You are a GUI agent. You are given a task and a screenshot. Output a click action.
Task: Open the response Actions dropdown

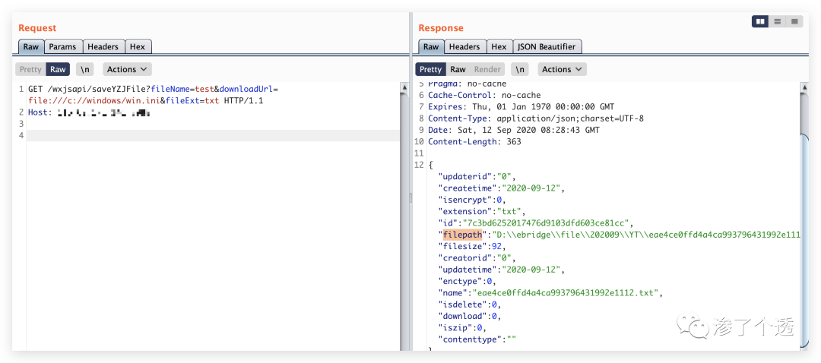(x=562, y=69)
